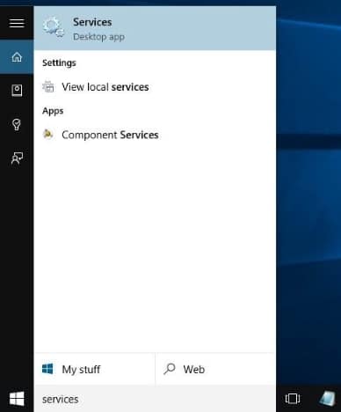Select the Apps category heading
Image resolution: width=341 pixels, height=412 pixels.
point(53,111)
